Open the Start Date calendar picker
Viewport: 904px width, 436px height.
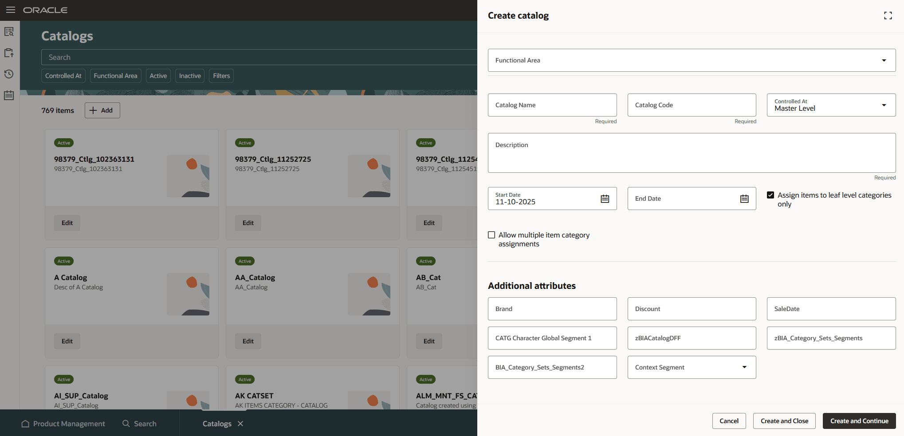[605, 199]
